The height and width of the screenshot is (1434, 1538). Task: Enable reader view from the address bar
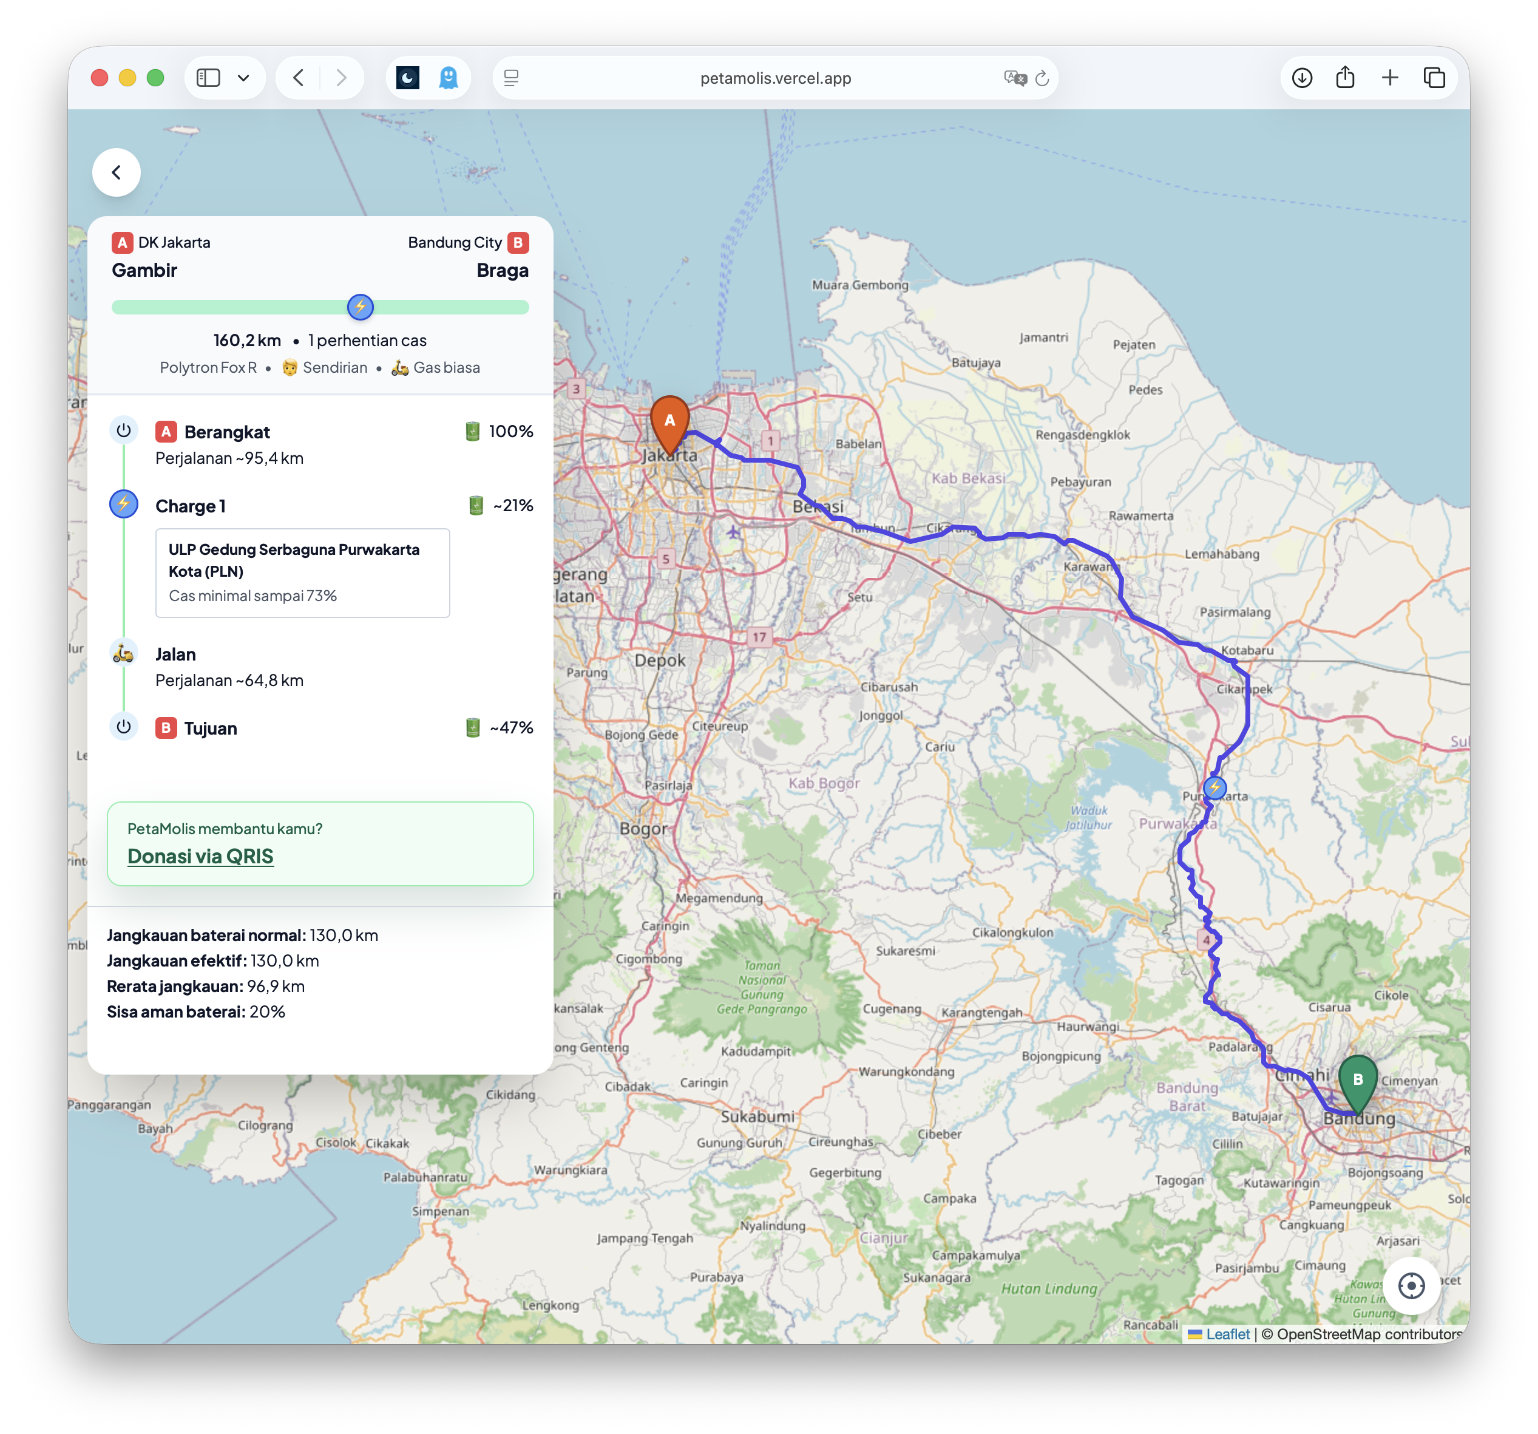pos(510,77)
